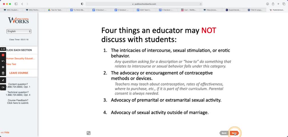Open the Cart – WallBu... tab
The image size is (288, 137).
point(189,10)
